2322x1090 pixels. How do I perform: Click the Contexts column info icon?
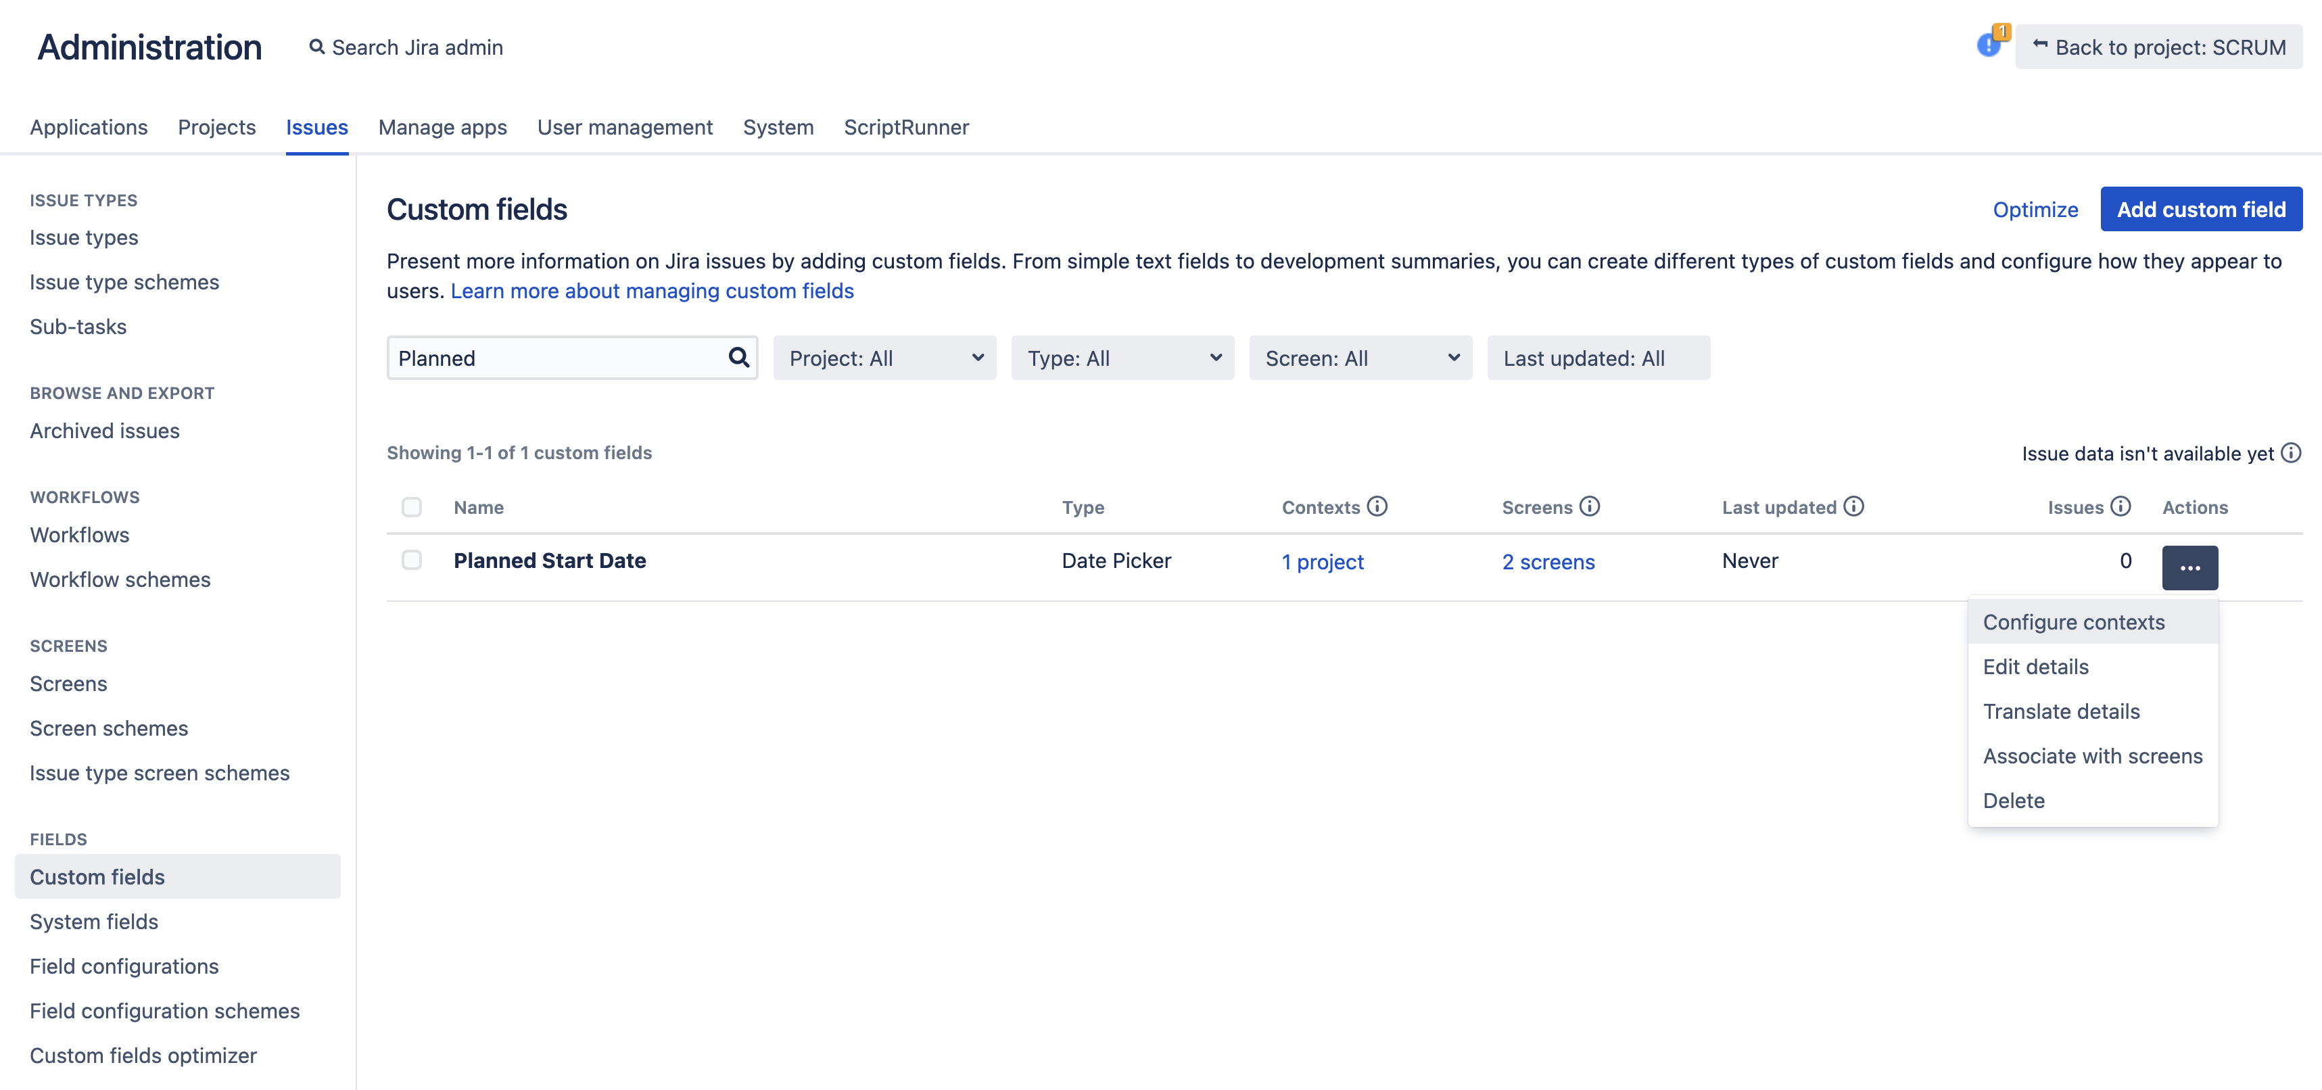1377,506
